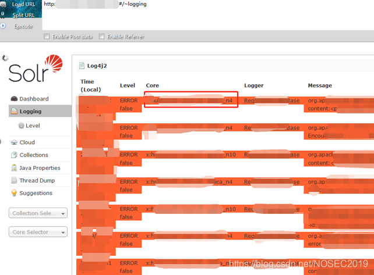The height and width of the screenshot is (275, 374).
Task: Click the Split URL icon
Action: (3, 15)
